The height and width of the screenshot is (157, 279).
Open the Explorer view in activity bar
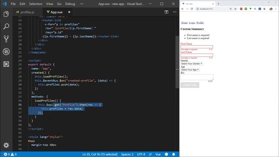[6, 14]
